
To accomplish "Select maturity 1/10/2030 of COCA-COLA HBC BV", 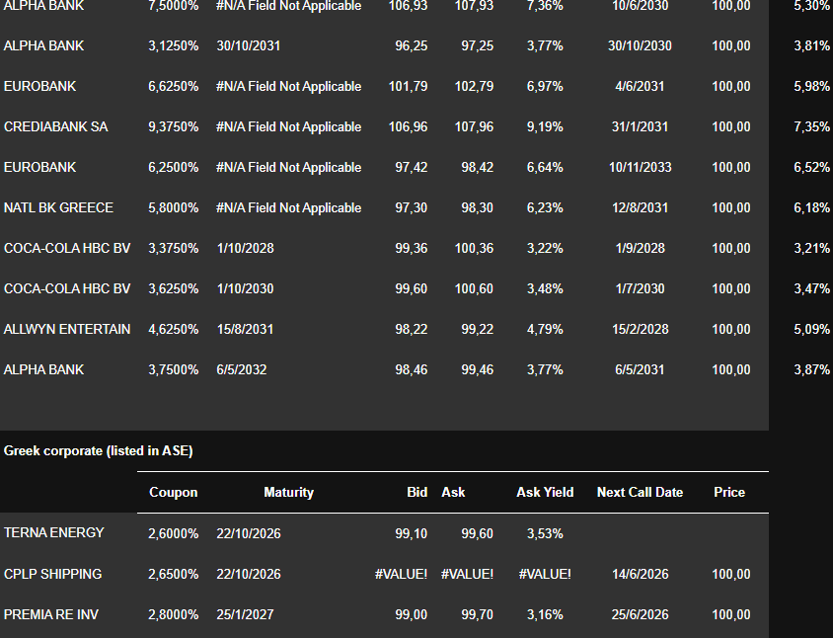I will click(245, 288).
